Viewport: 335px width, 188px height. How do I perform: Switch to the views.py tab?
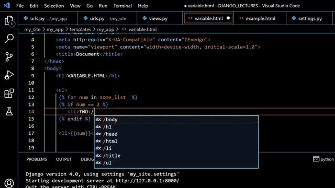(160, 19)
